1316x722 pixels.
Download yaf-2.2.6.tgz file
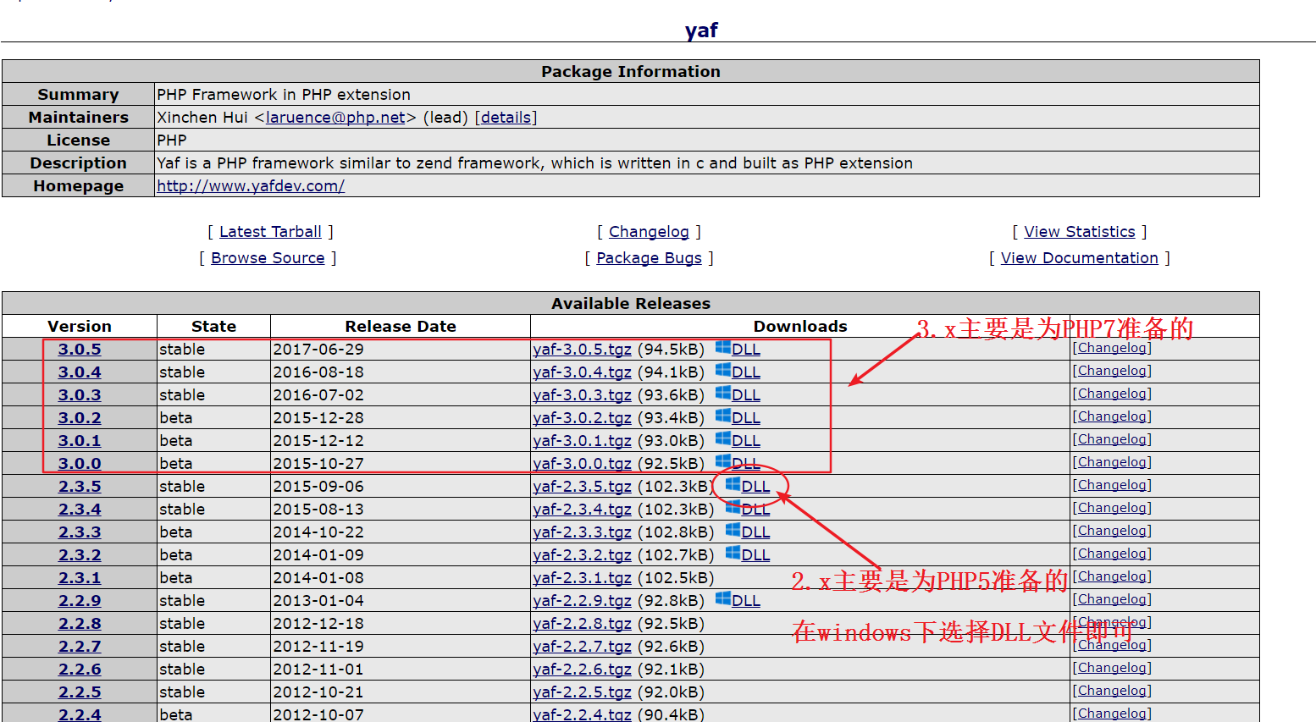click(x=582, y=670)
